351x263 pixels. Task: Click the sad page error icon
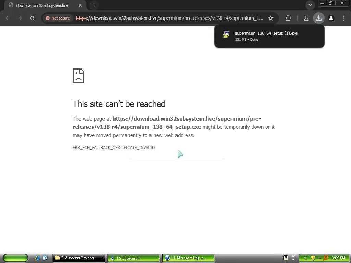tap(78, 76)
